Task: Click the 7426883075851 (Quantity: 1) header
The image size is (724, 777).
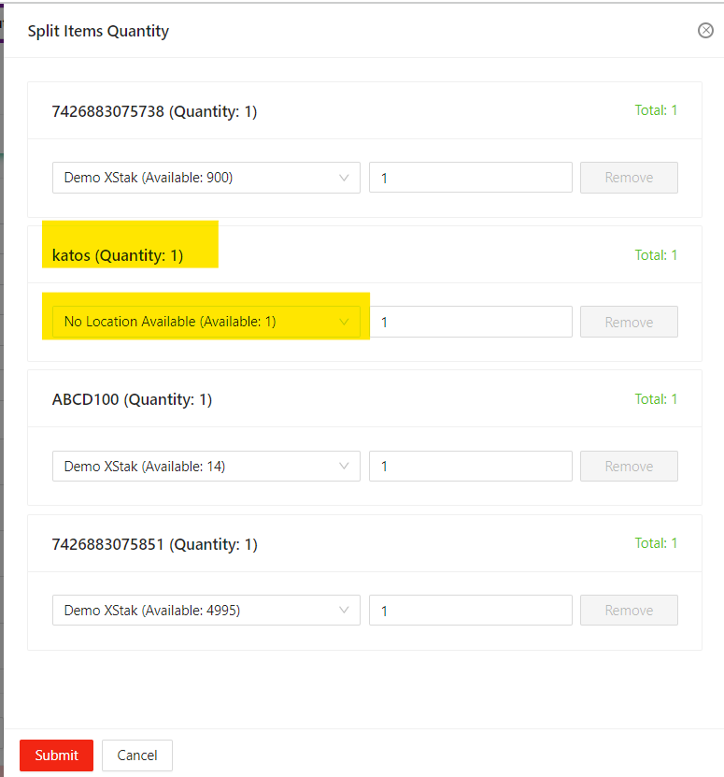Action: [154, 544]
